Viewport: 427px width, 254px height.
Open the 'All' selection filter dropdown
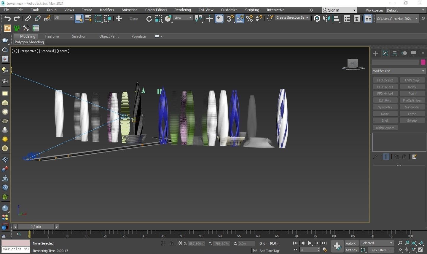point(63,18)
